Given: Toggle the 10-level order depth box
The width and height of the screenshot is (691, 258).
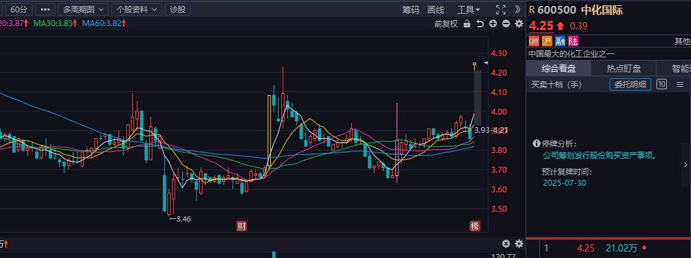Looking at the screenshot, I should (x=662, y=84).
